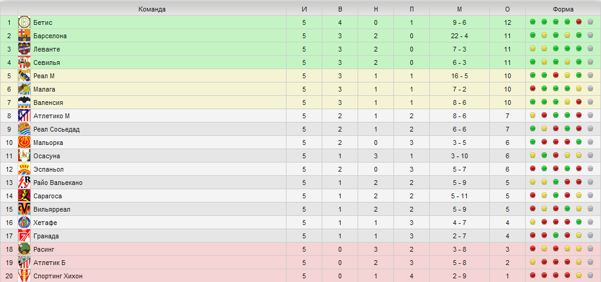
Task: Click the Mallorca team crest
Action: click(x=24, y=143)
